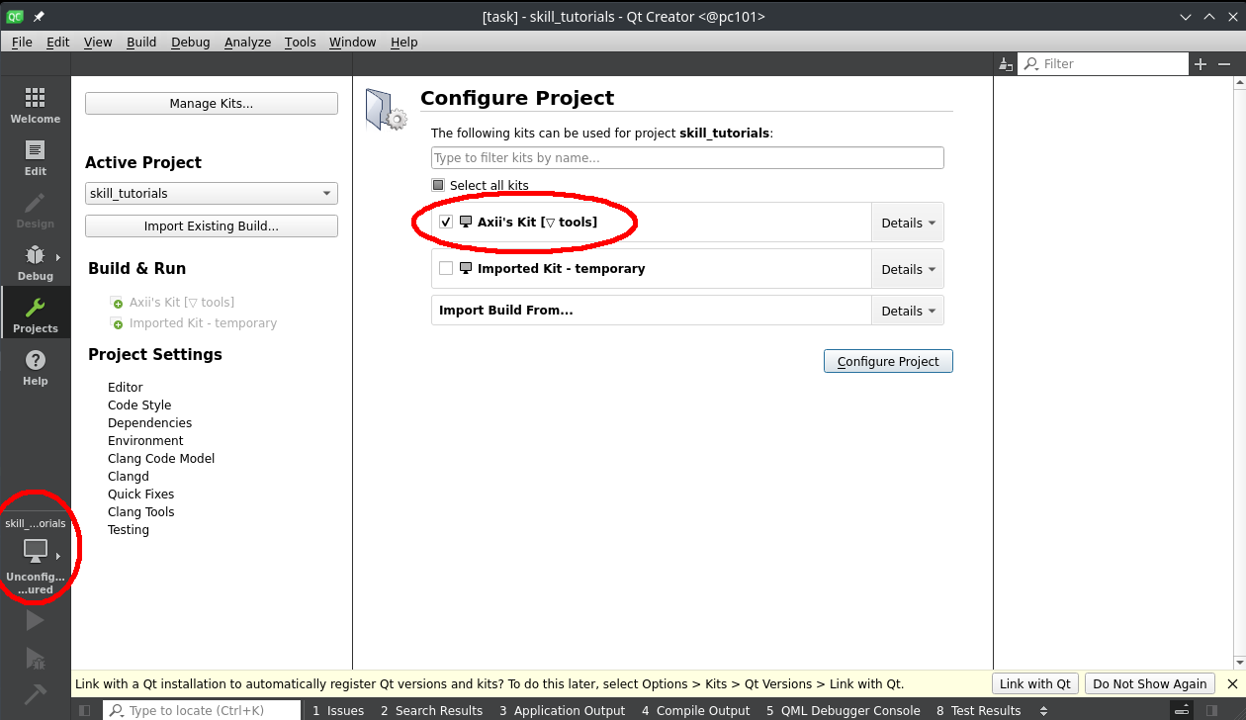
Task: Click the add icon beside Imported Kit - temporary
Action: [x=118, y=323]
